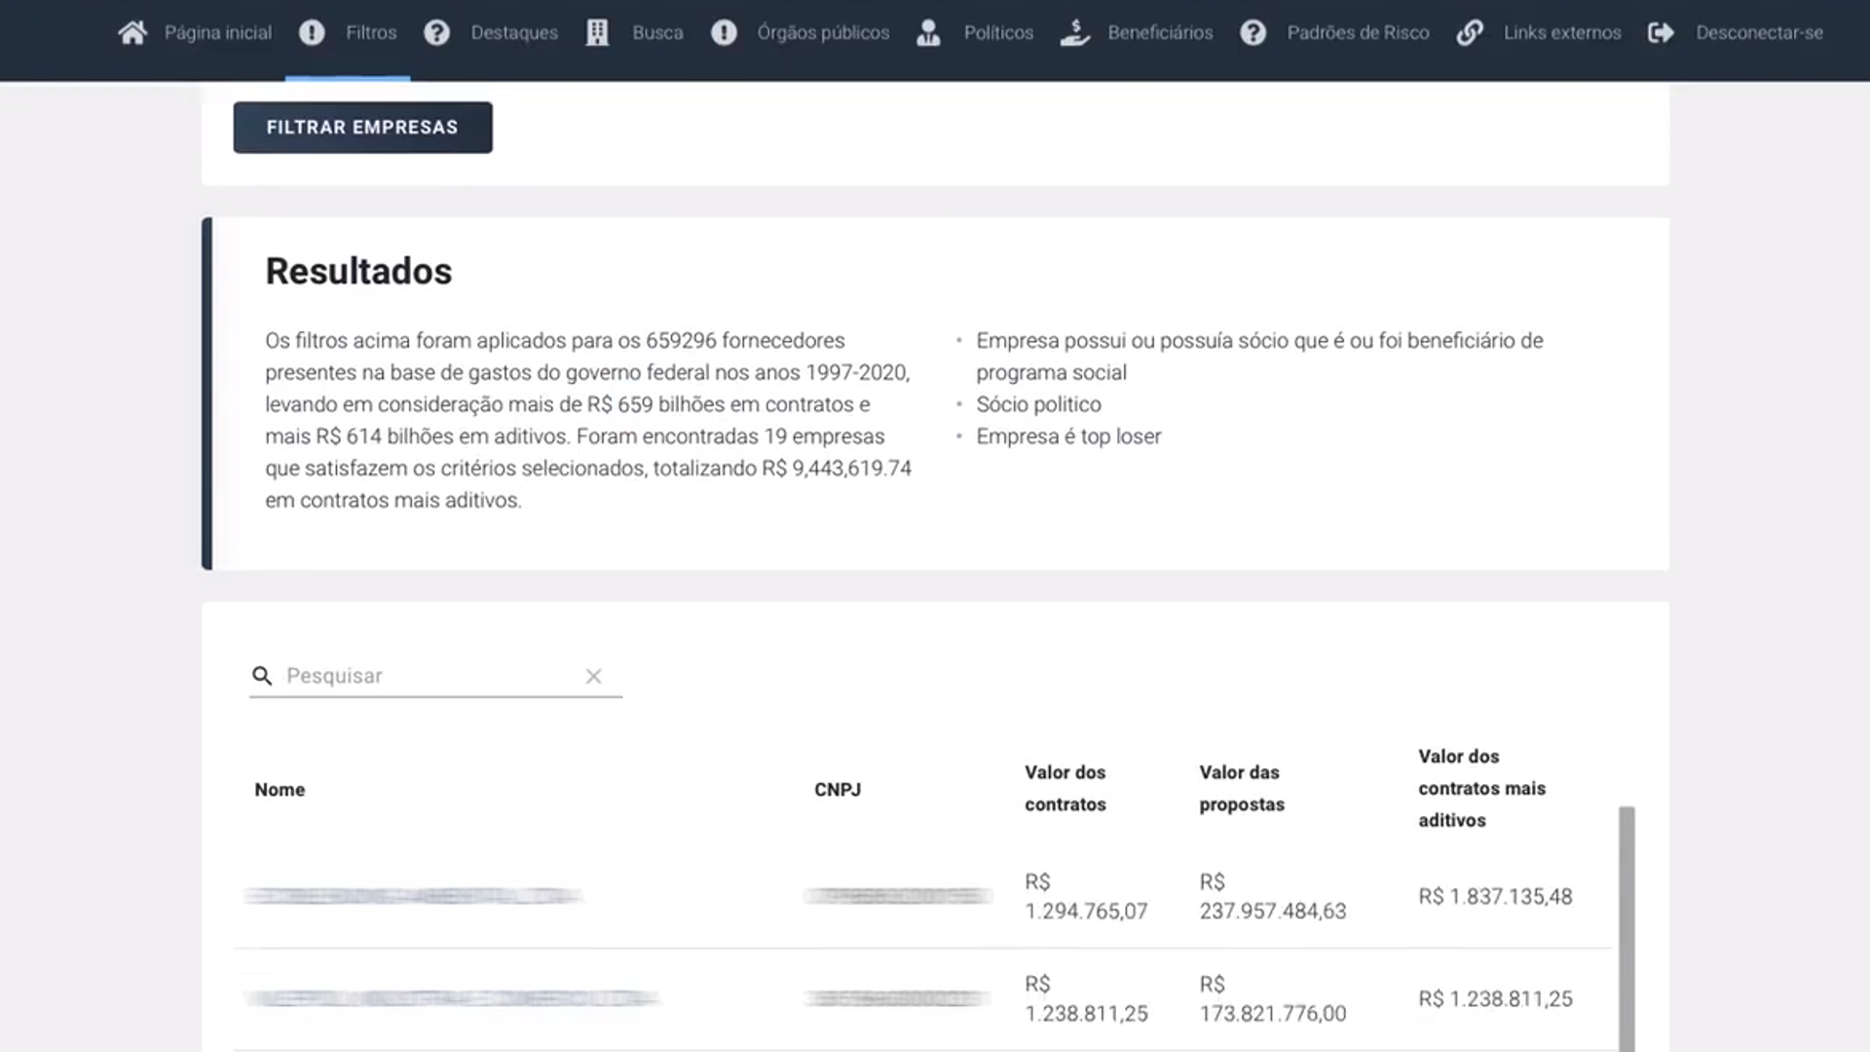Sort by Valor das propostas header
Image resolution: width=1870 pixels, height=1052 pixels.
coord(1242,788)
